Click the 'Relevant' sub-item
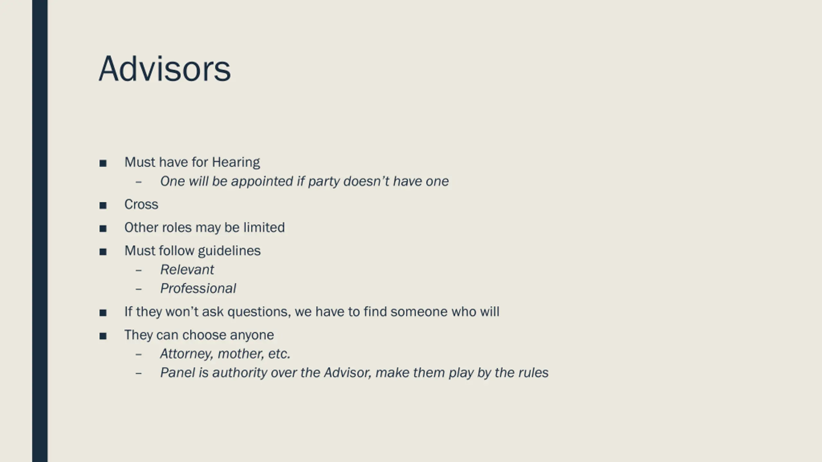The image size is (822, 462). point(187,270)
